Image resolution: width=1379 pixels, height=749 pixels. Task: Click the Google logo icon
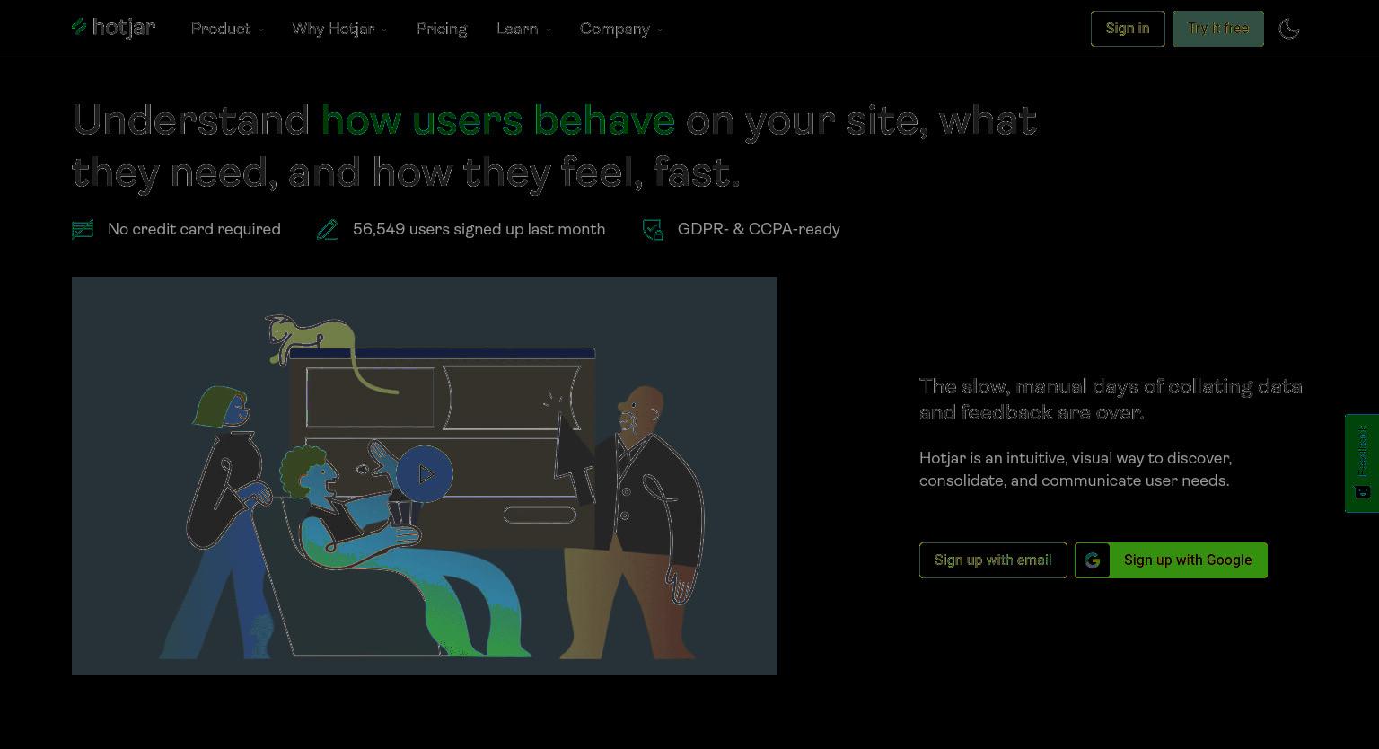coord(1093,560)
